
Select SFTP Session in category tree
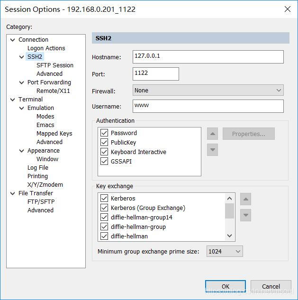point(55,65)
